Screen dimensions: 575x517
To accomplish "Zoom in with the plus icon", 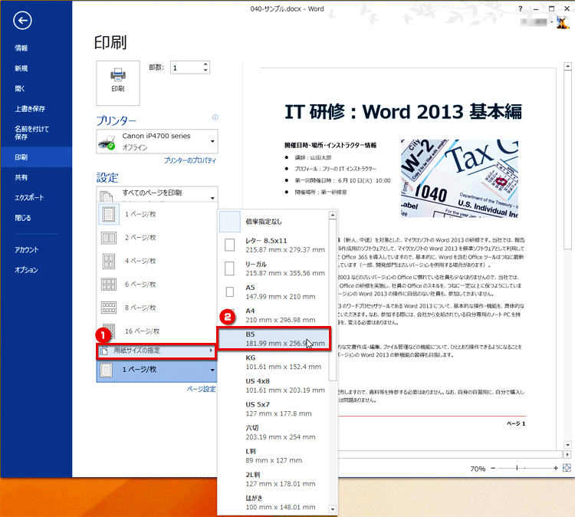I will click(556, 468).
